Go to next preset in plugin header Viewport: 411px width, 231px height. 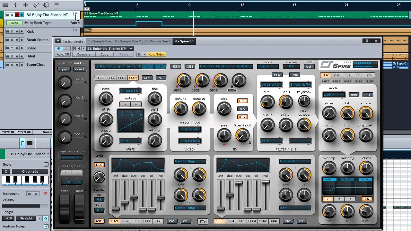pyautogui.click(x=84, y=49)
